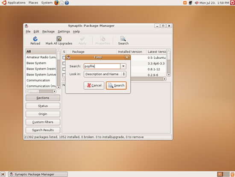Click the Custom Filters button

coord(43,122)
